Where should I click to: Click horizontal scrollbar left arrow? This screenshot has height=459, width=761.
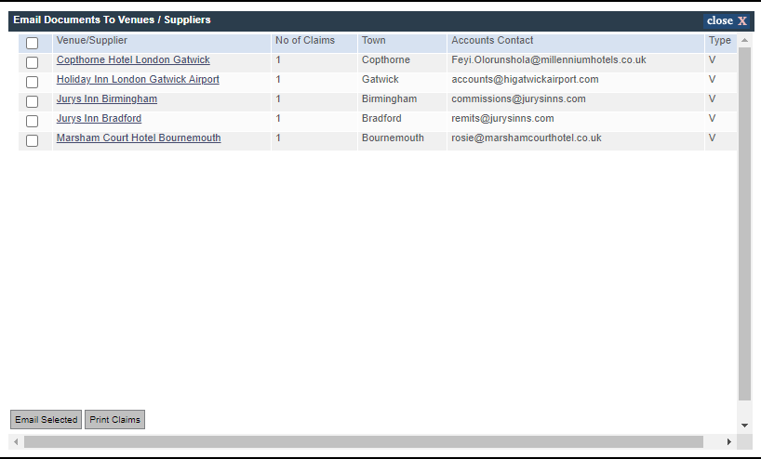tap(16, 441)
